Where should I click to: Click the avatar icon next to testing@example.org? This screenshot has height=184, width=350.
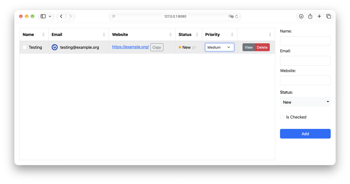coord(54,47)
